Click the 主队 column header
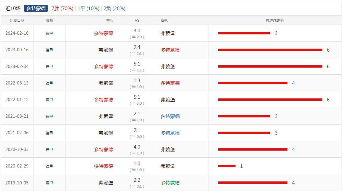The height and width of the screenshot is (193, 343). click(x=110, y=20)
